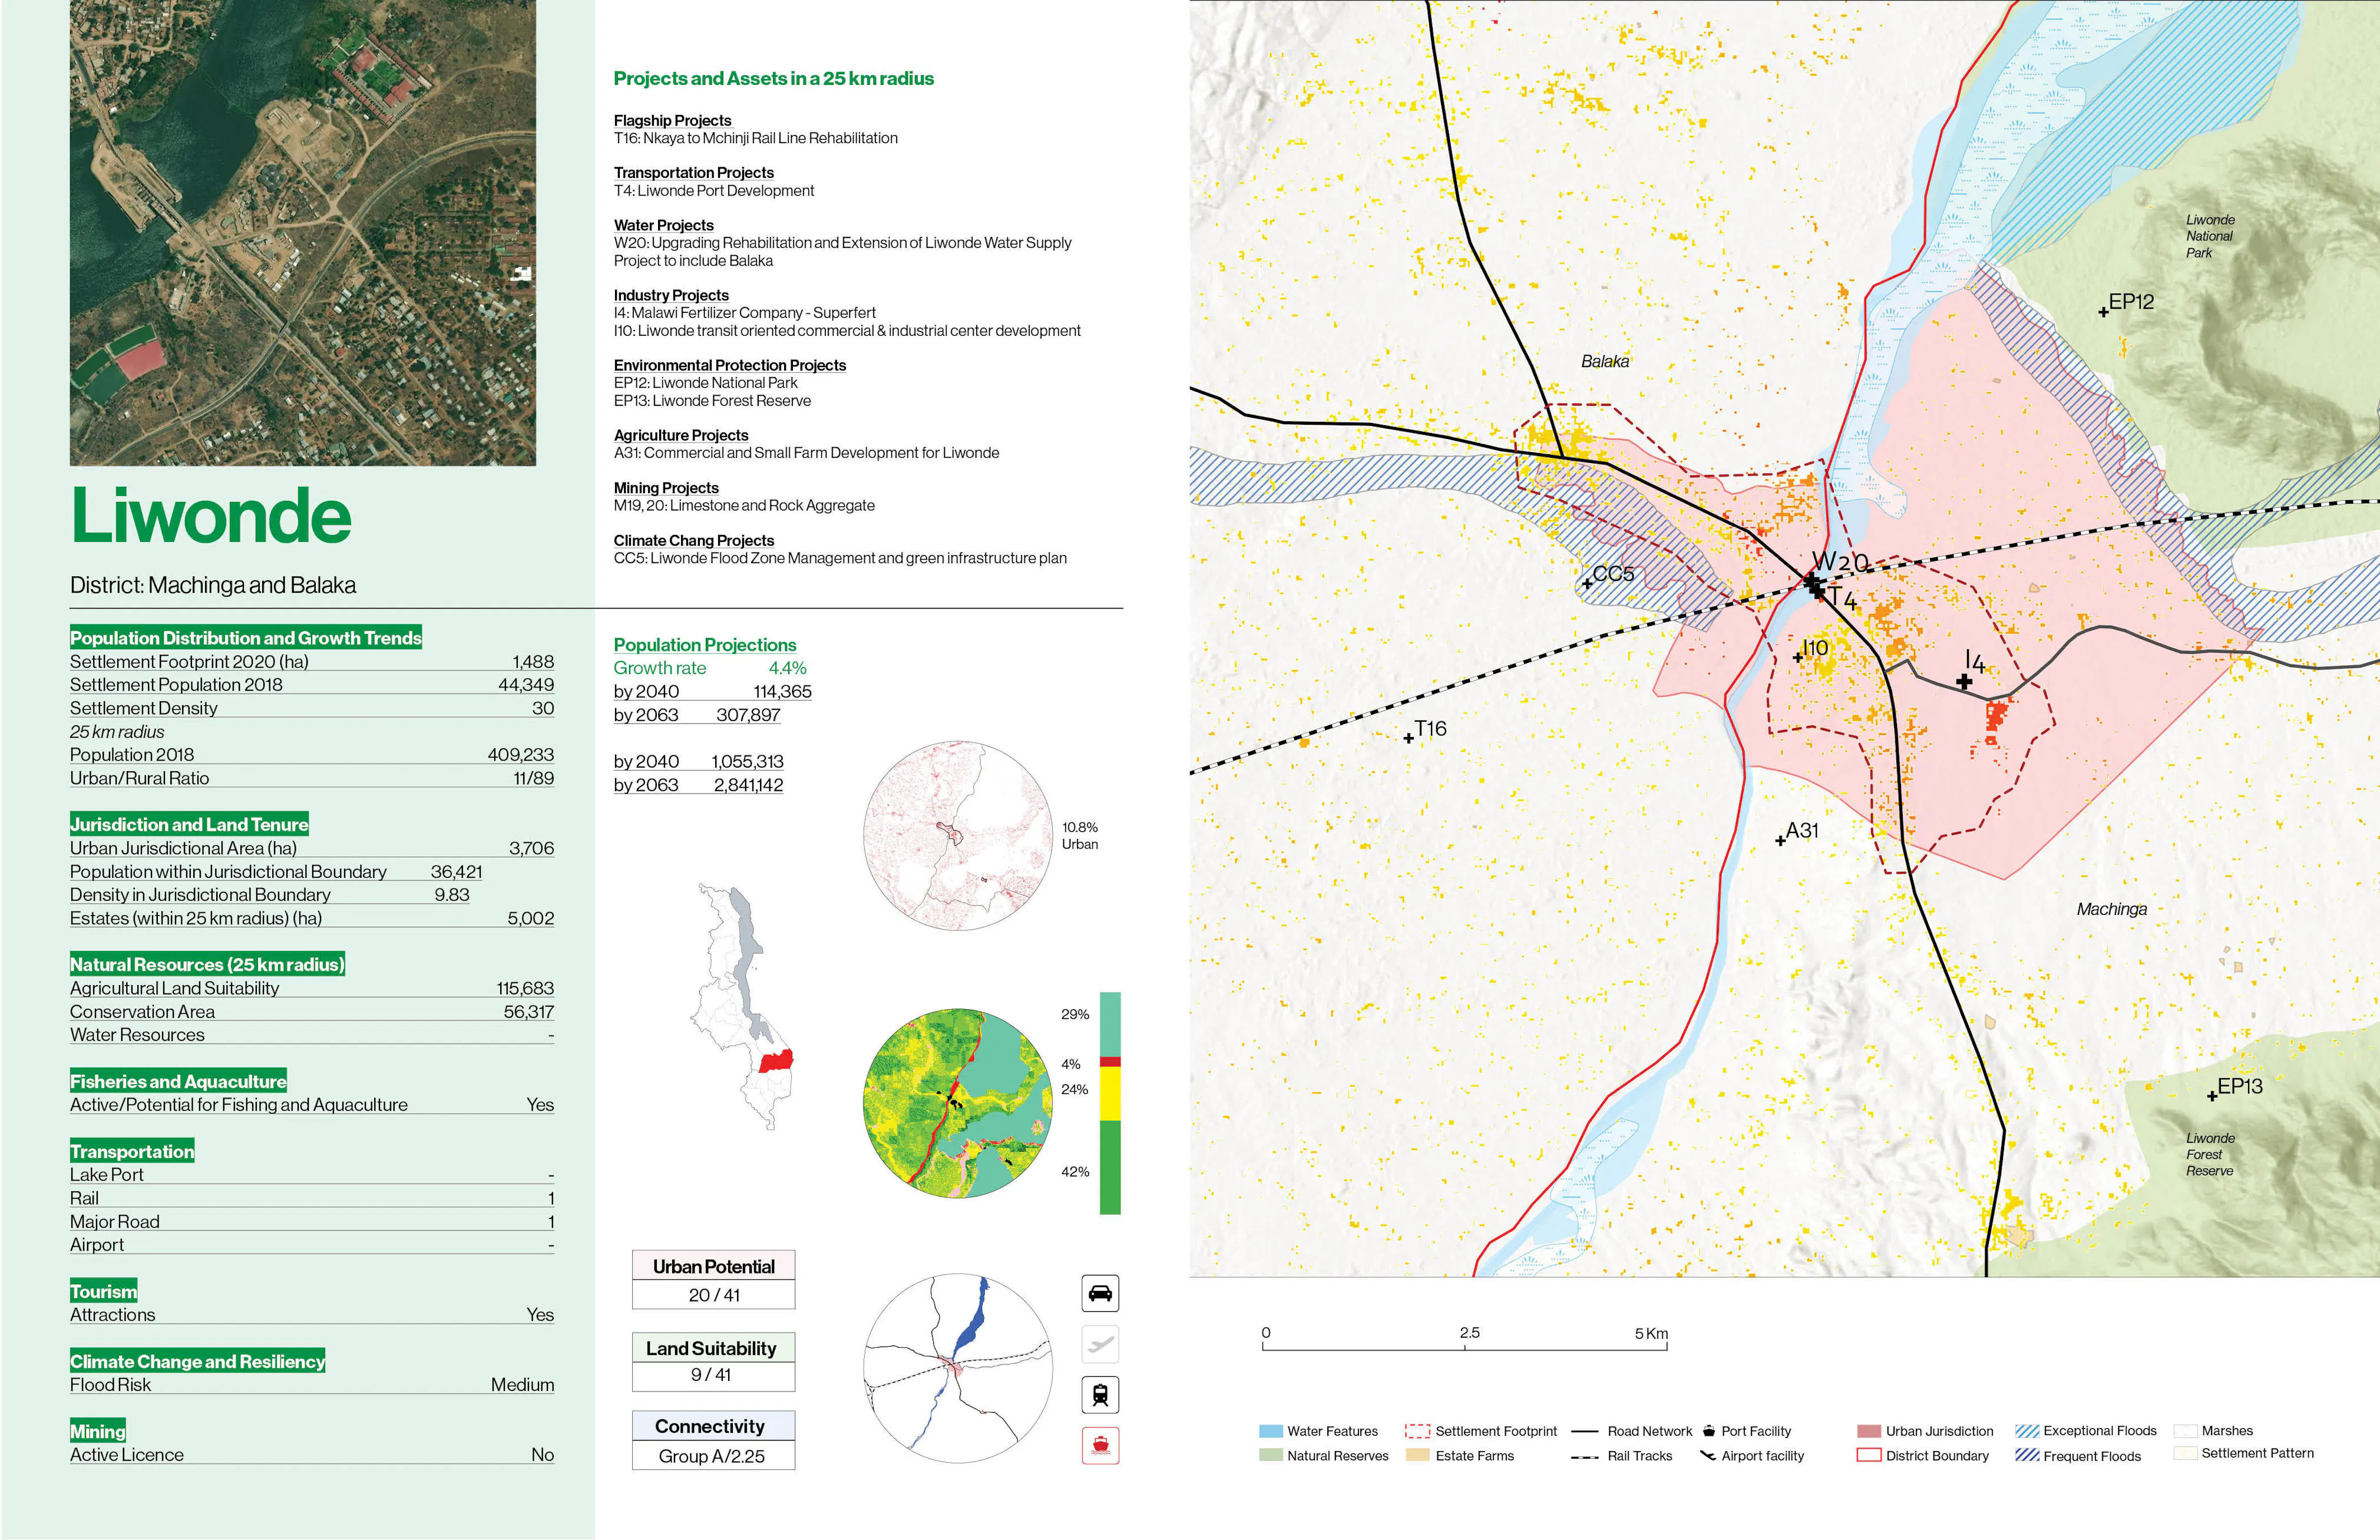2380x1540 pixels.
Task: Open the Transportation section heading
Action: click(131, 1151)
